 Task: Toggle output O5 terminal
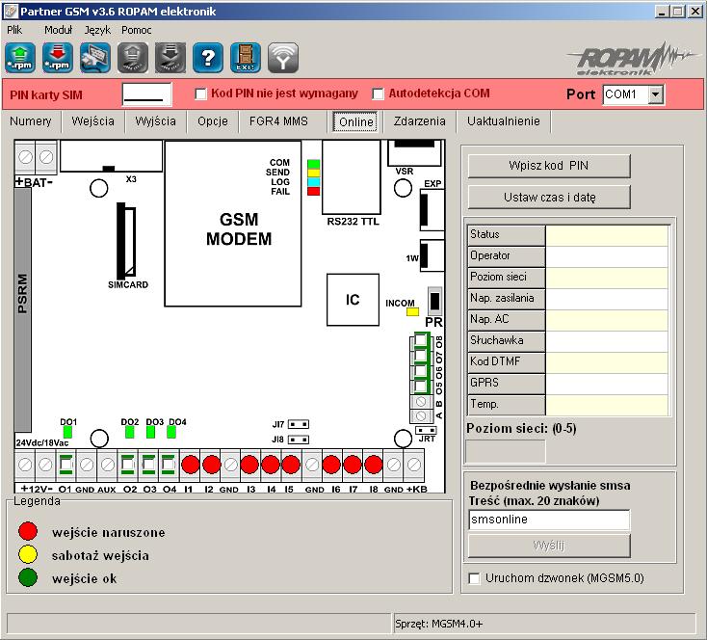coord(421,387)
